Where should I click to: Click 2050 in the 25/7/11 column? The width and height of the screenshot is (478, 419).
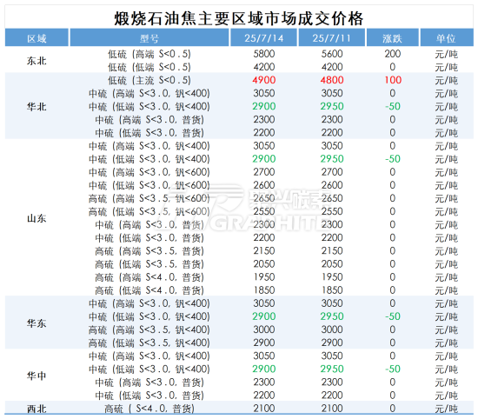click(332, 263)
